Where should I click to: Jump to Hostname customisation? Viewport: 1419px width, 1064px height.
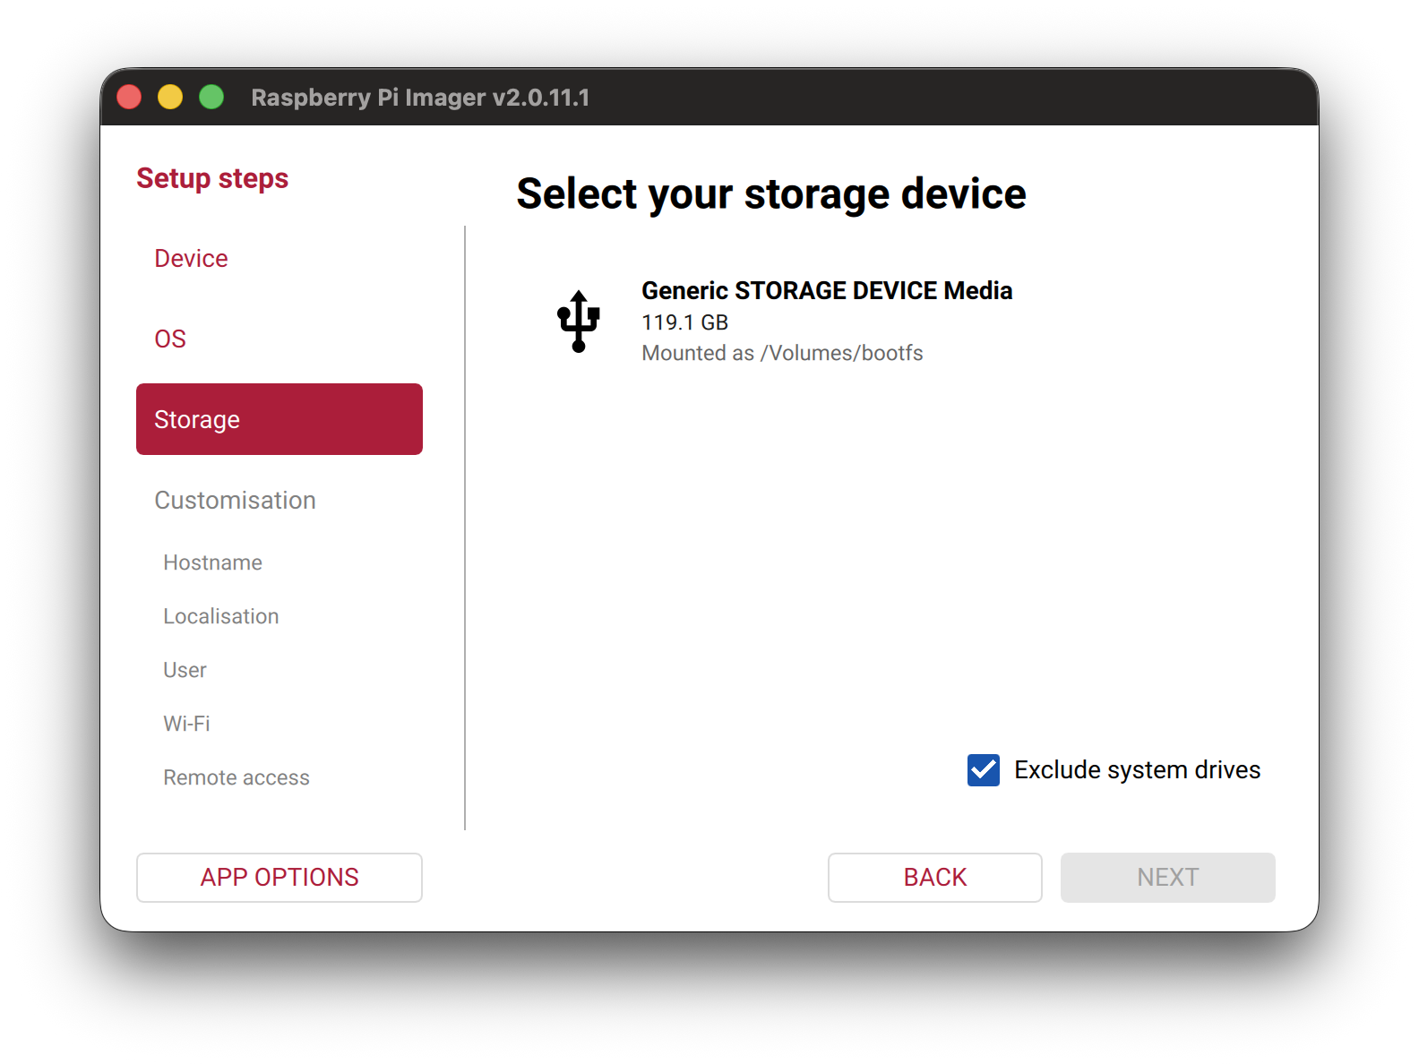coord(212,562)
